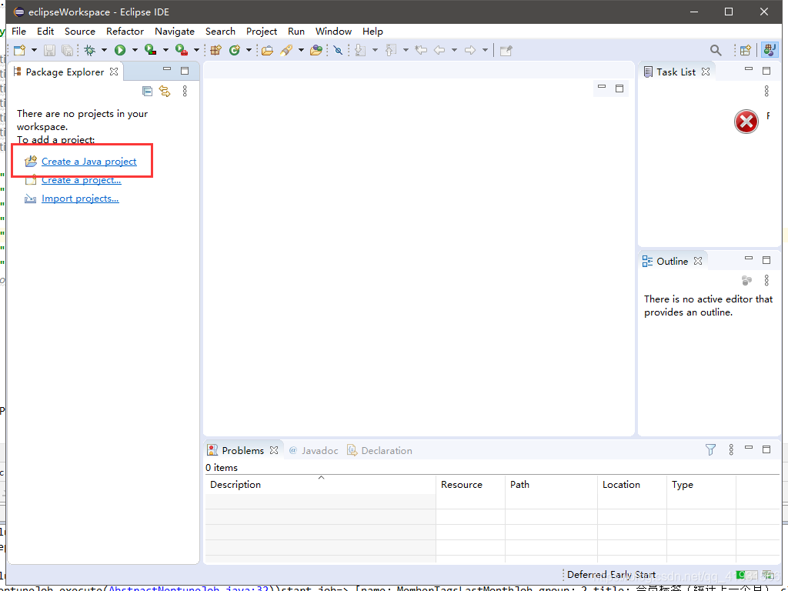The height and width of the screenshot is (591, 788).
Task: Open the Window menu
Action: (333, 31)
